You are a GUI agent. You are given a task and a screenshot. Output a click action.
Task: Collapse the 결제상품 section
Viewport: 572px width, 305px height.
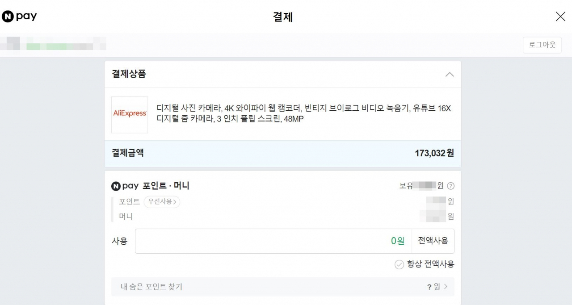pyautogui.click(x=450, y=75)
